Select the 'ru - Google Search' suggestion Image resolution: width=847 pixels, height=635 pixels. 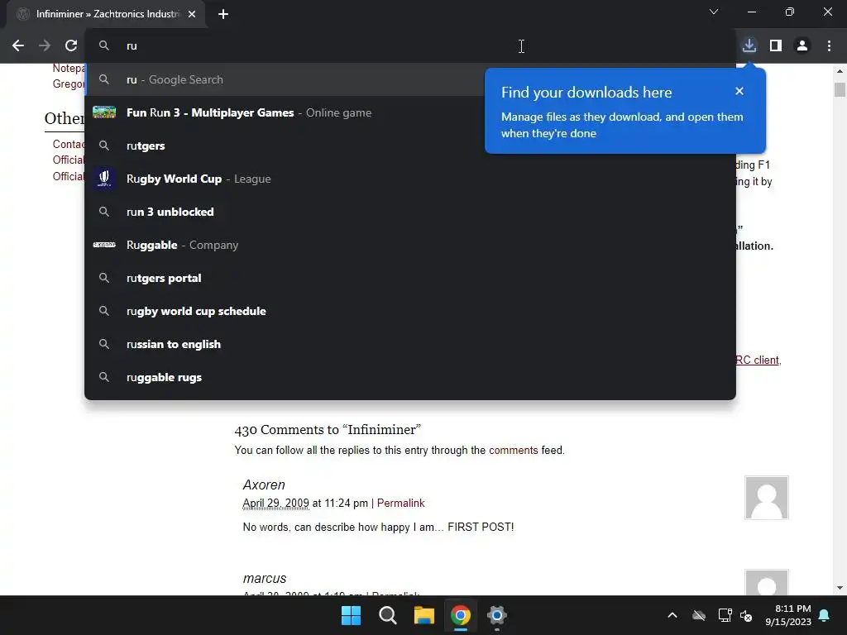coord(285,79)
